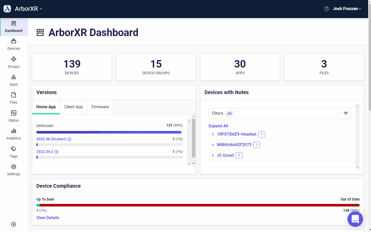Screen dimensions: 371x232
Task: Expand the WMHHA642F2073 notes row
Action: tap(213, 145)
